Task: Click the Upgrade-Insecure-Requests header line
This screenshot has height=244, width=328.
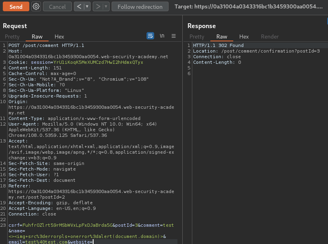Action: coord(48,96)
